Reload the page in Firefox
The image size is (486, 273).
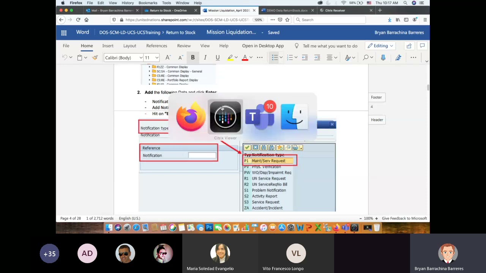coord(78,20)
